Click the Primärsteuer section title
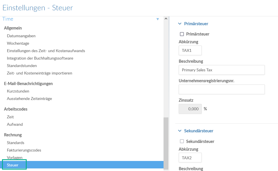The width and height of the screenshot is (278, 171). [196, 24]
